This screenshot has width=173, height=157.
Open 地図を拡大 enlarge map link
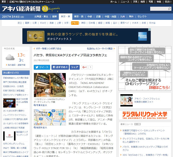coord(40,127)
